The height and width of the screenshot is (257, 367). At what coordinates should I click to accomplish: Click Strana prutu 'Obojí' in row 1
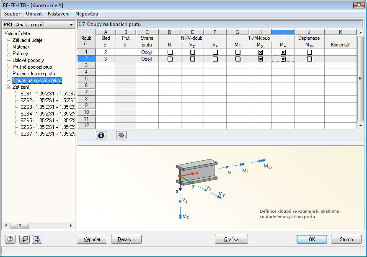[147, 52]
